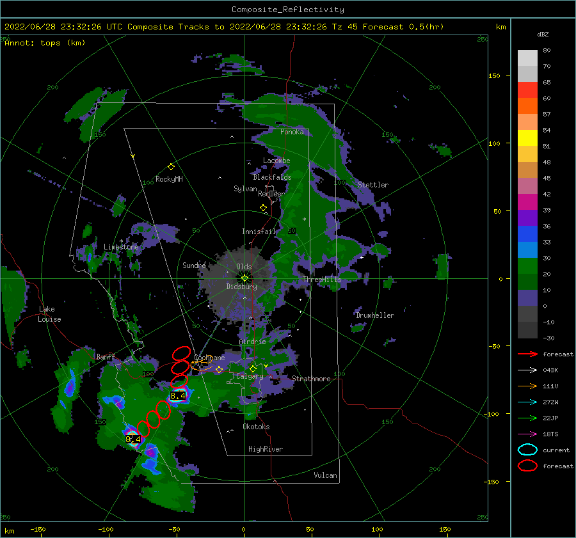This screenshot has width=576, height=538.
Task: Click the Stettler city label
Action: (x=373, y=185)
